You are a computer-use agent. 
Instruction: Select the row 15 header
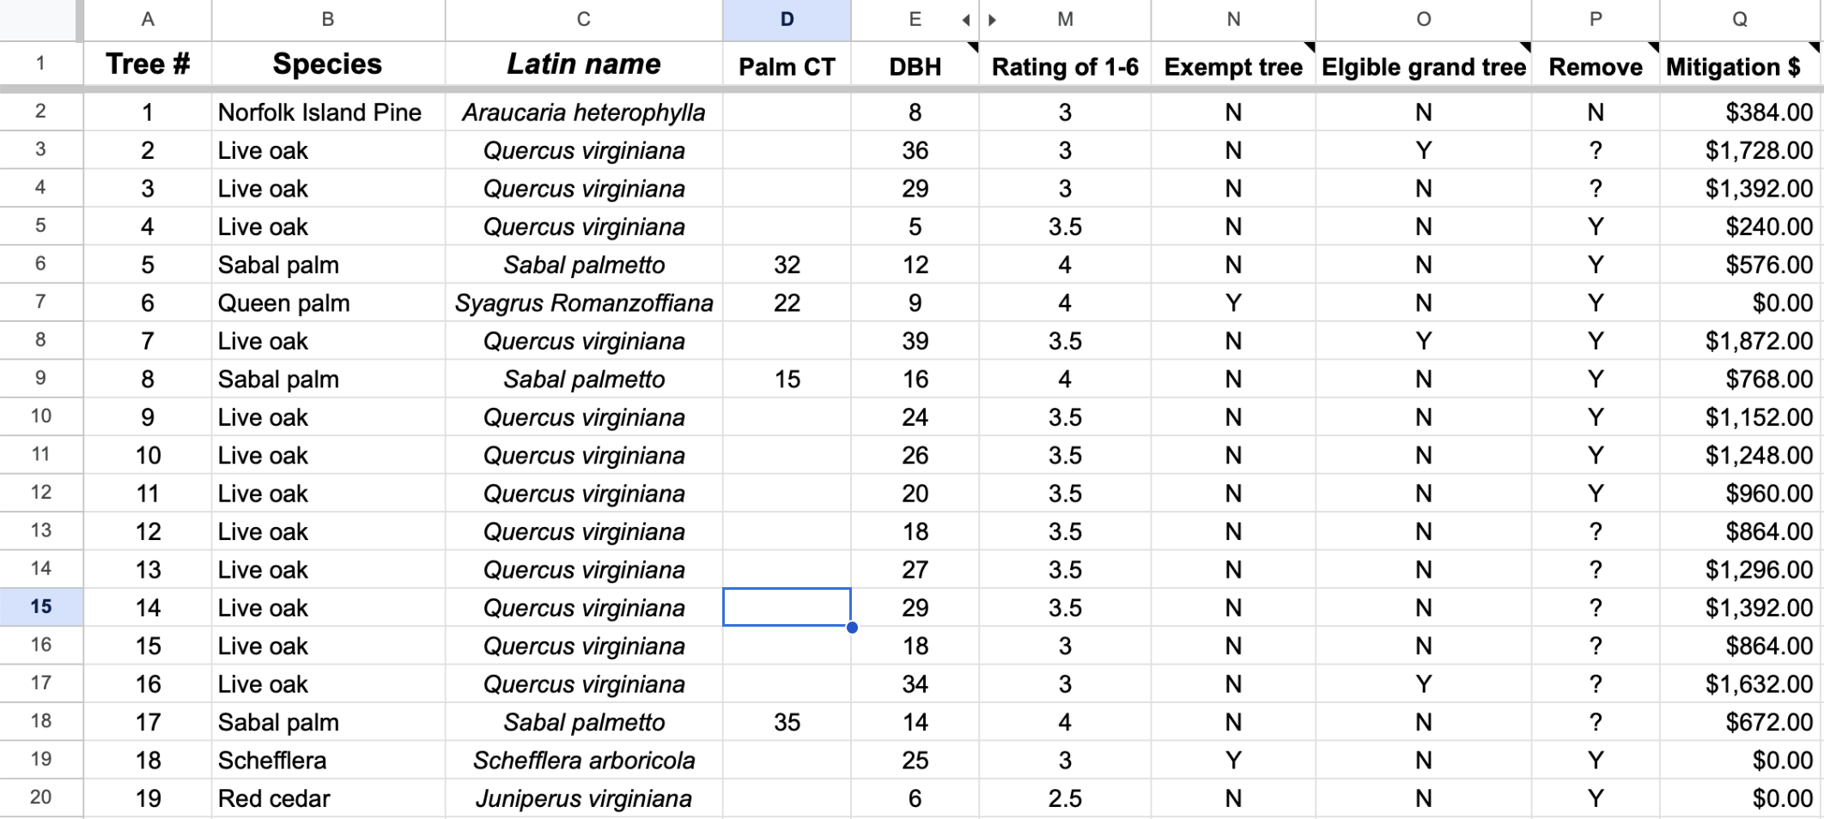[x=41, y=607]
